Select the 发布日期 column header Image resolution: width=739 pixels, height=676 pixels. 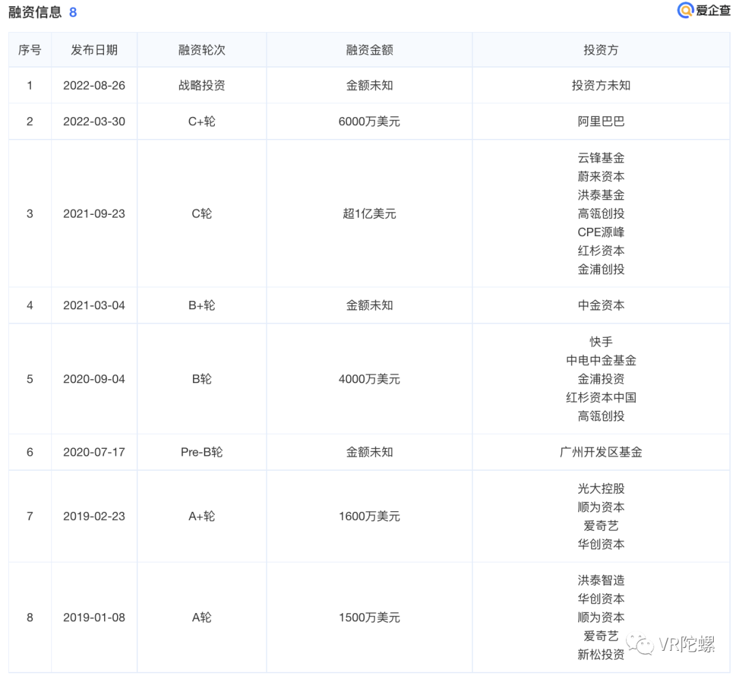(x=94, y=50)
